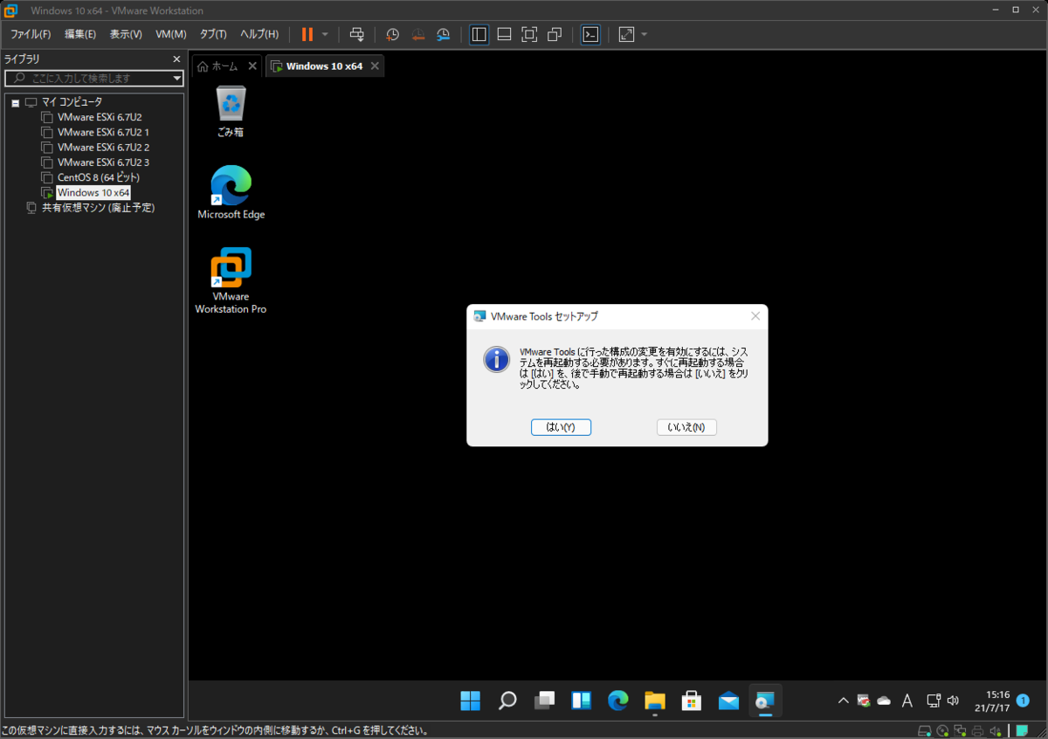This screenshot has height=739, width=1048.
Task: Click VMware Tools installer taskbar icon
Action: 765,701
